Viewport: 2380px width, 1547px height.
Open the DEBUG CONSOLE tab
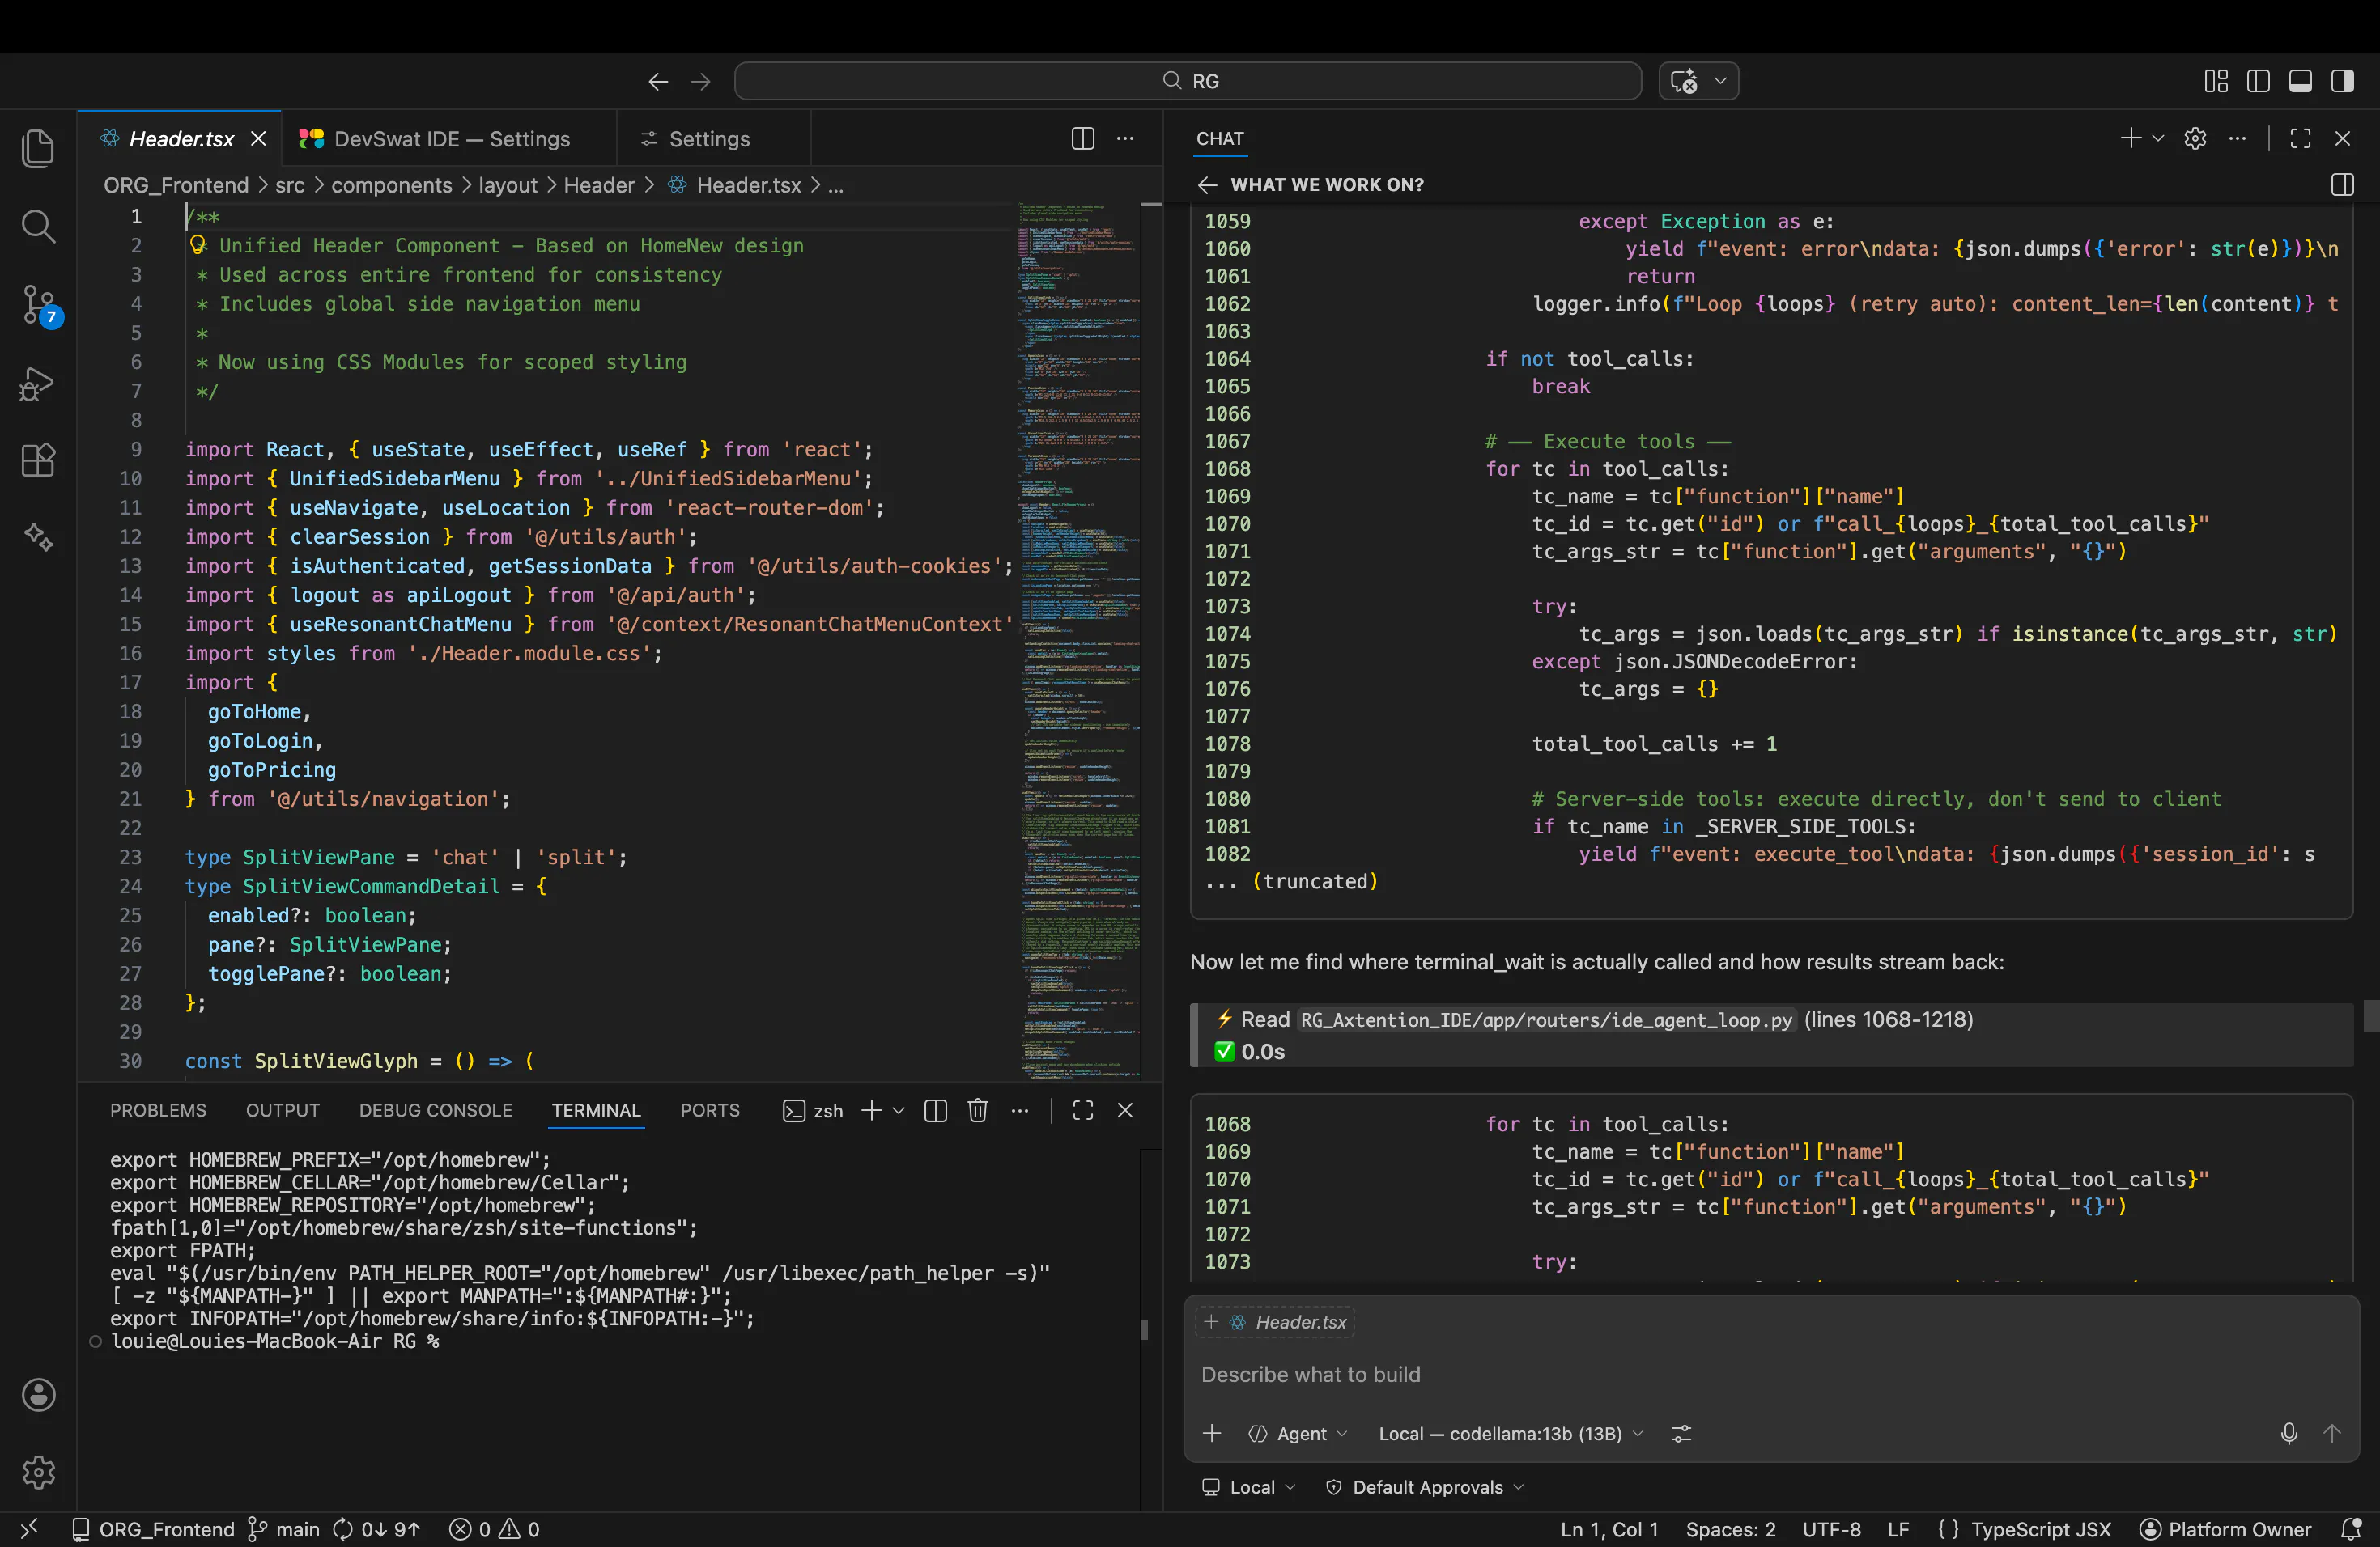click(436, 1110)
